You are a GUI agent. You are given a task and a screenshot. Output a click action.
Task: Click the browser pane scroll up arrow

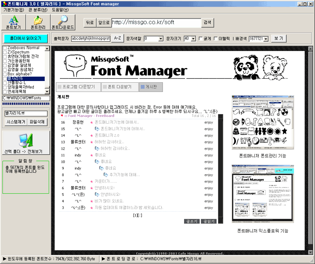pos(310,49)
